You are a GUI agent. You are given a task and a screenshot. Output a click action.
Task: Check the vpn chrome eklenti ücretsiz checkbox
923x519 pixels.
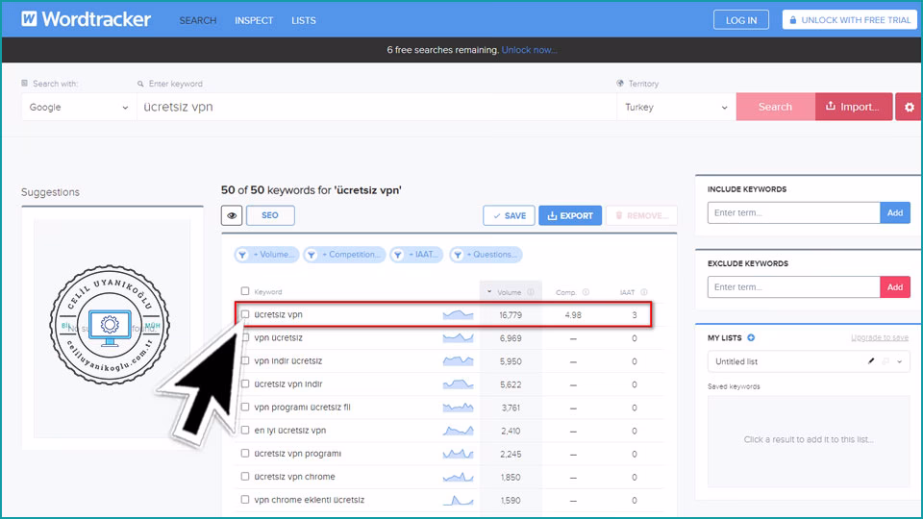point(245,500)
